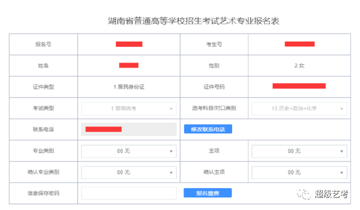Image resolution: width=360 pixels, height=210 pixels.
Task: Open the 选考科目/对口类别 dropdown arrow
Action: (341, 109)
